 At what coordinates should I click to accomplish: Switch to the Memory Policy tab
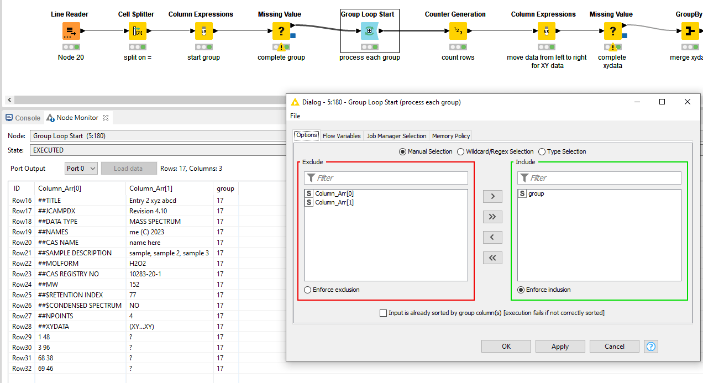[451, 136]
